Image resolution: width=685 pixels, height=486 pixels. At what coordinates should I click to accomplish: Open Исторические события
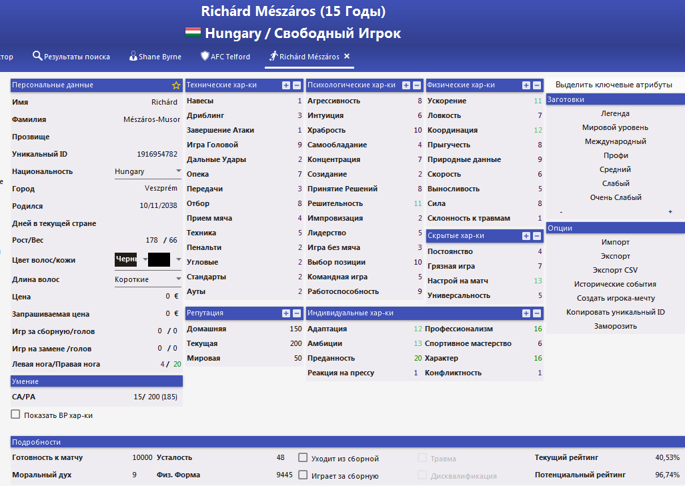tap(615, 284)
